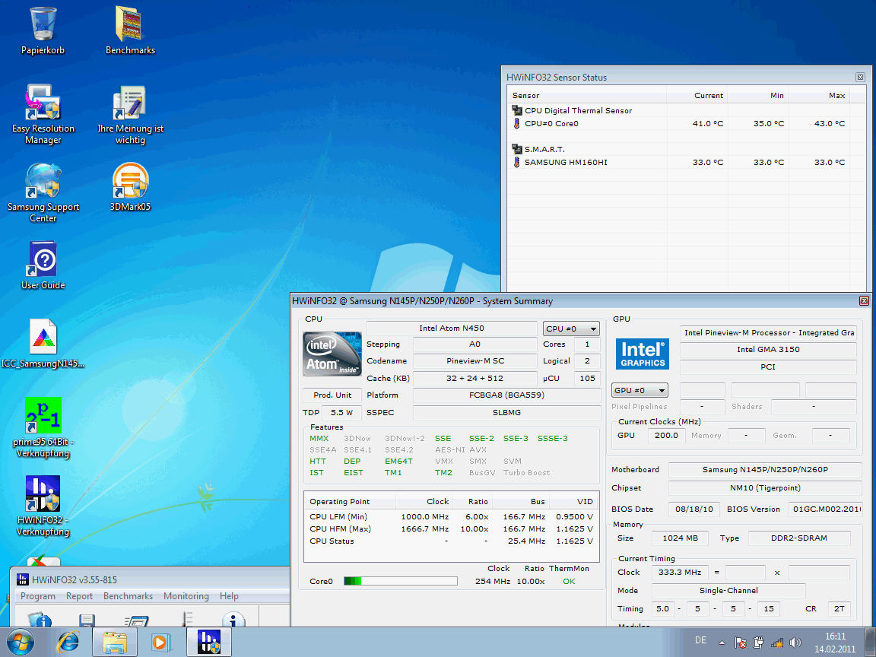Viewport: 876px width, 657px height.
Task: Open Windows Media Player from the taskbar
Action: pyautogui.click(x=160, y=643)
